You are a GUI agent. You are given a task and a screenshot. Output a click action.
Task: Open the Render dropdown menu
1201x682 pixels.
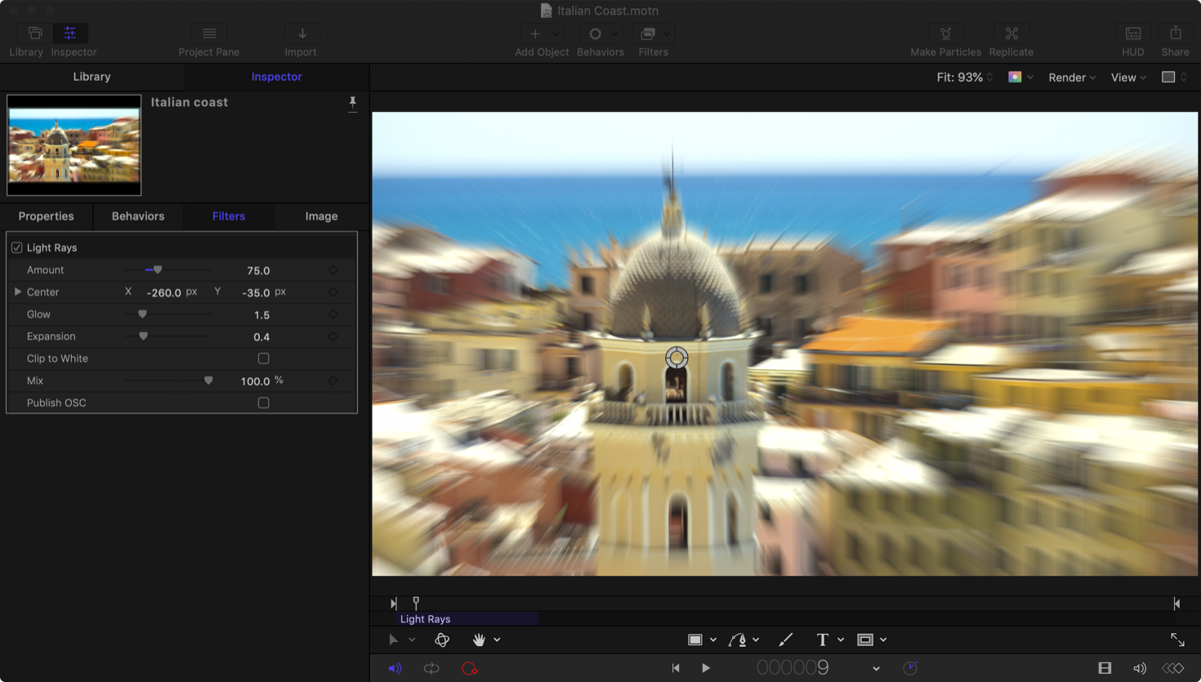point(1071,78)
